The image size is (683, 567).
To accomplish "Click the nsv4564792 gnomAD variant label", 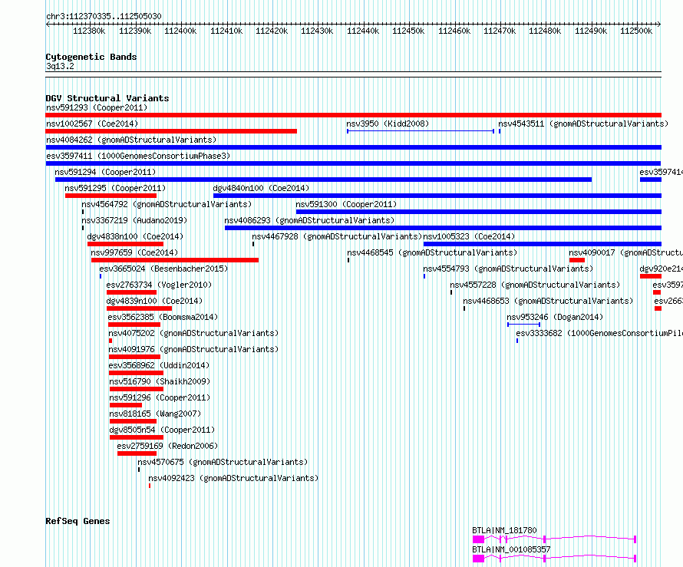I will tap(167, 204).
